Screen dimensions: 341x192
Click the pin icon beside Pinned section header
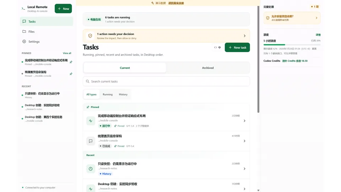coord(88,107)
